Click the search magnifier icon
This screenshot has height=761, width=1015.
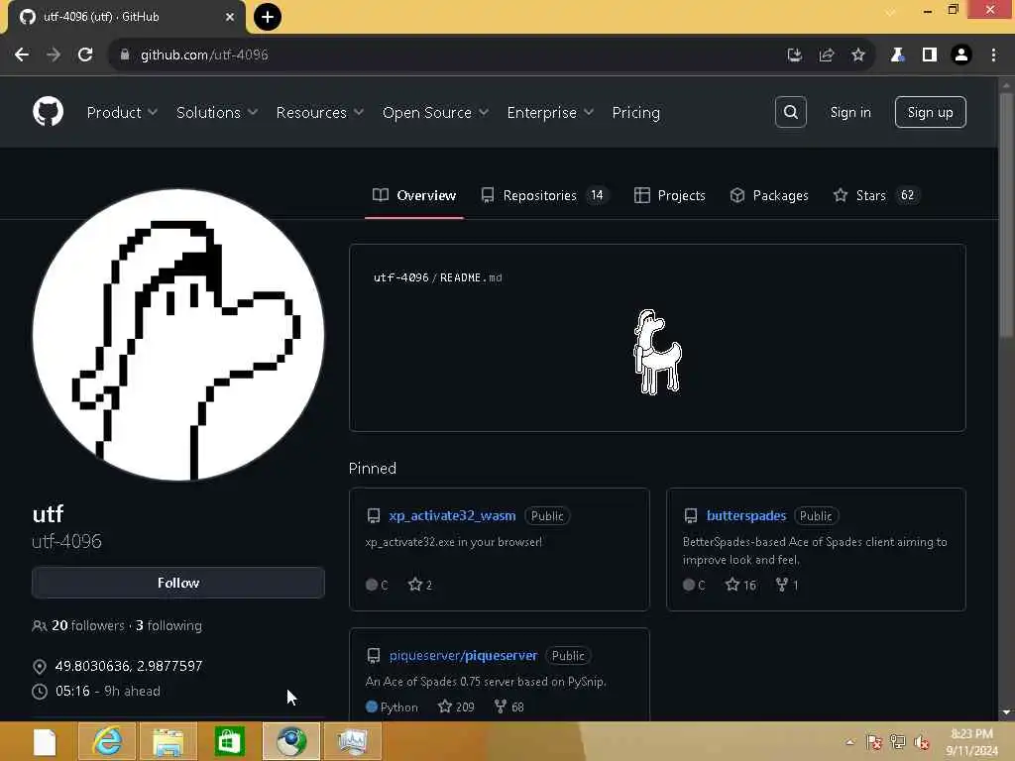[x=790, y=112]
